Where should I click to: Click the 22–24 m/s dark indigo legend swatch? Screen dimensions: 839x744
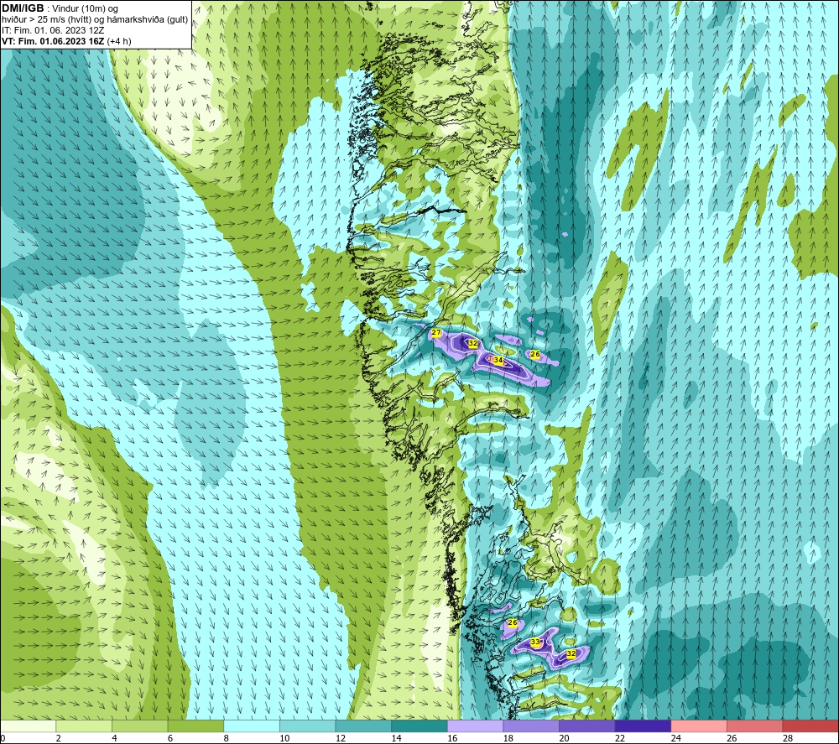pos(644,726)
